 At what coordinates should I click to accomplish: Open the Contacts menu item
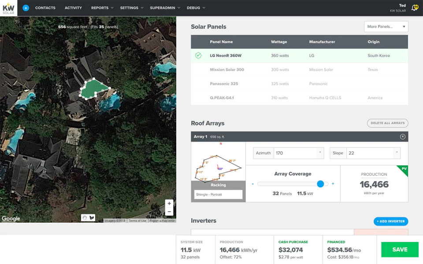tap(45, 8)
